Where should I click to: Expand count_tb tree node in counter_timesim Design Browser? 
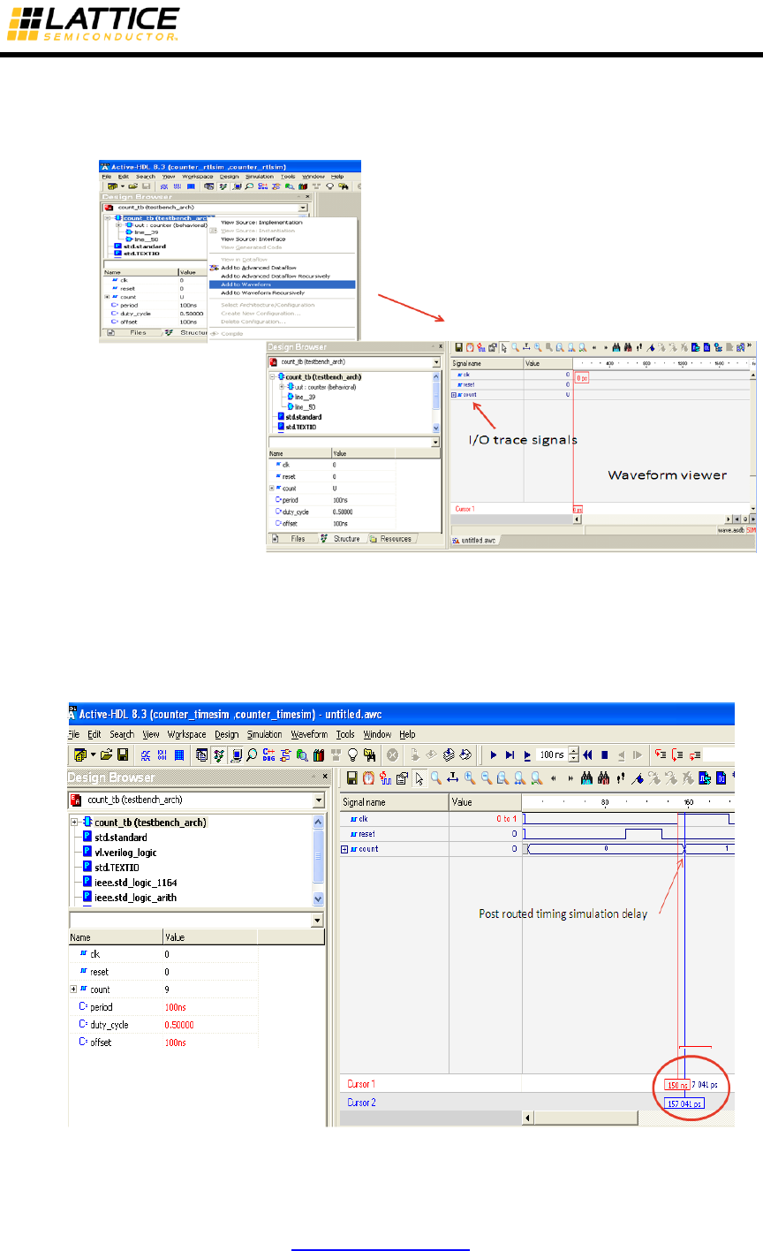click(x=75, y=822)
